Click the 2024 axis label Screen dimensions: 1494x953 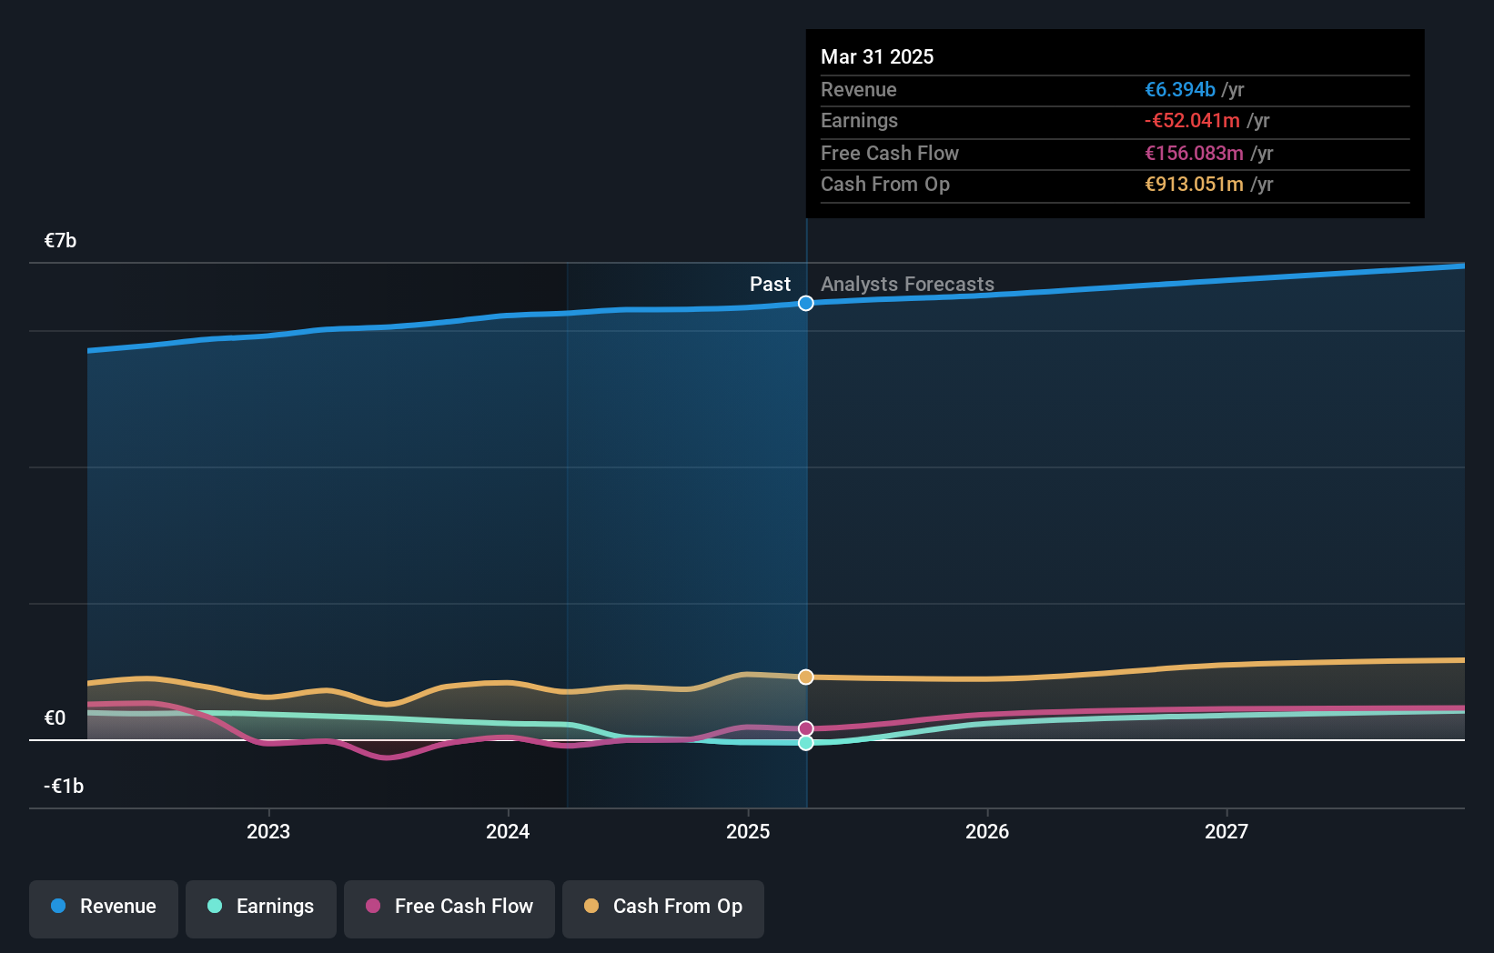click(x=508, y=831)
